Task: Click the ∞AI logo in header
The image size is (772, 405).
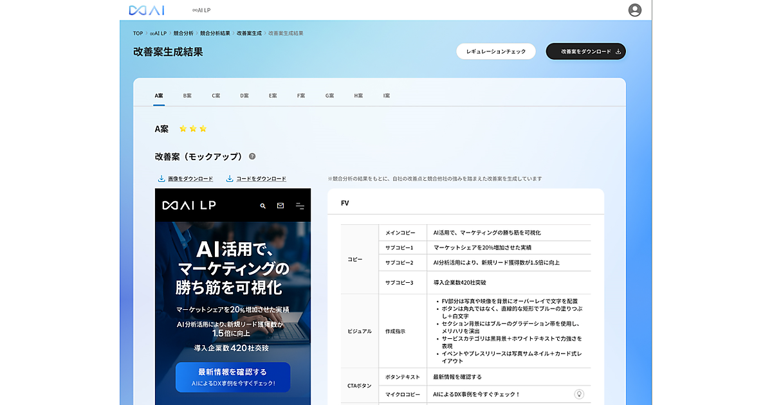Action: [x=147, y=10]
